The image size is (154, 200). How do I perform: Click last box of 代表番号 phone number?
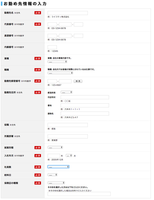coord(79,24)
